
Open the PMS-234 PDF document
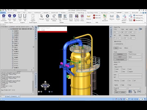click(x=97, y=16)
